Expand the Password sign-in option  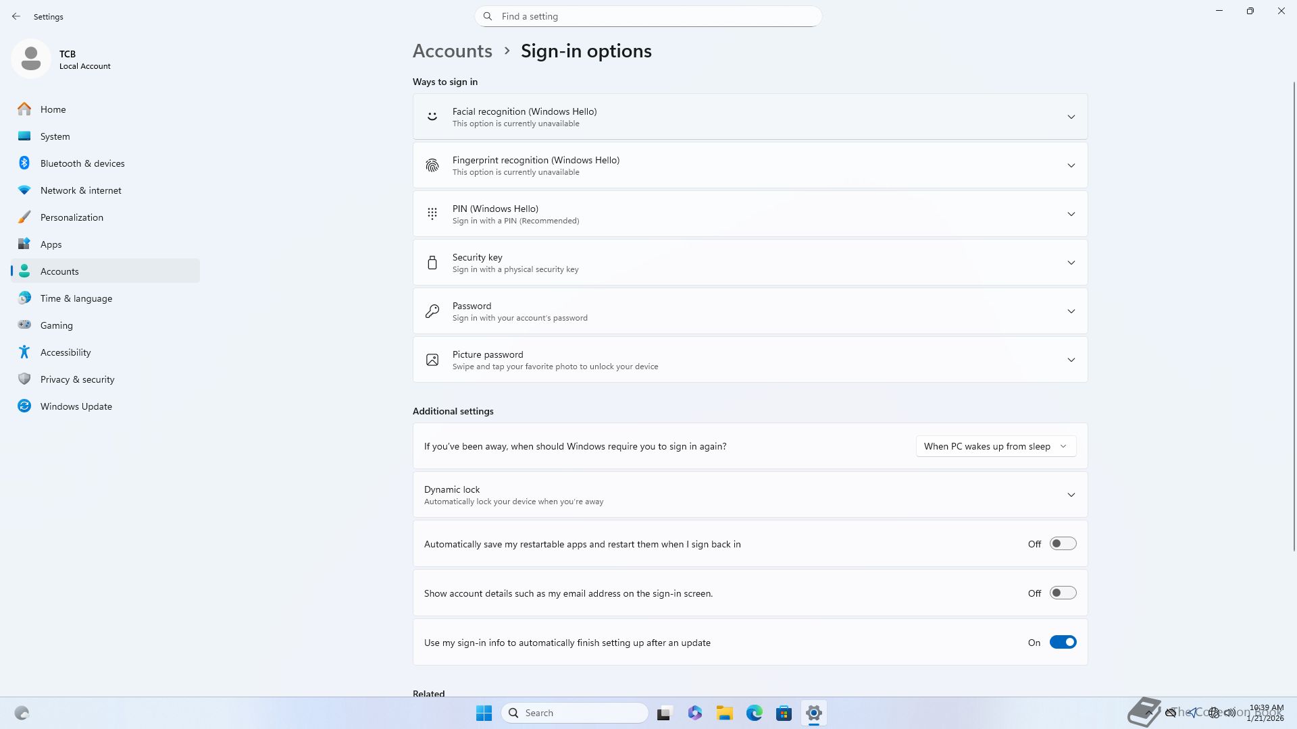(1071, 311)
